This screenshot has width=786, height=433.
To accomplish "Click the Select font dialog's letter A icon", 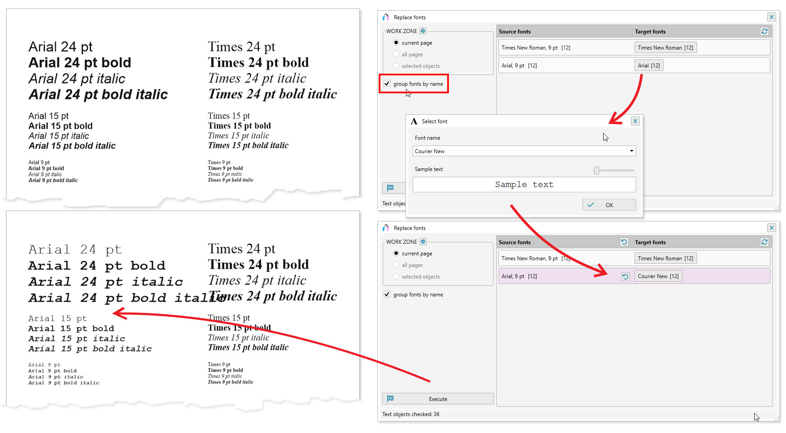I will 414,121.
